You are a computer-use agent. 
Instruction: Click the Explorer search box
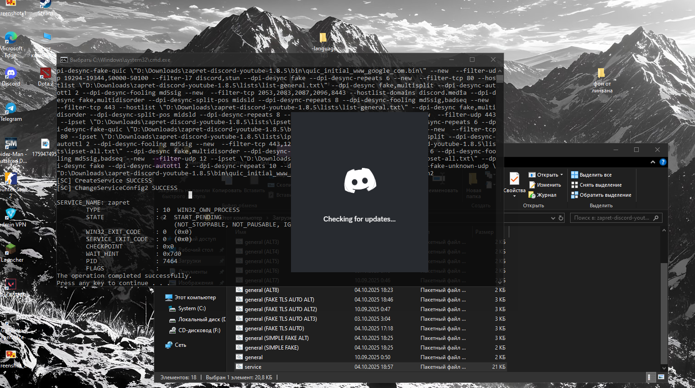tap(615, 218)
